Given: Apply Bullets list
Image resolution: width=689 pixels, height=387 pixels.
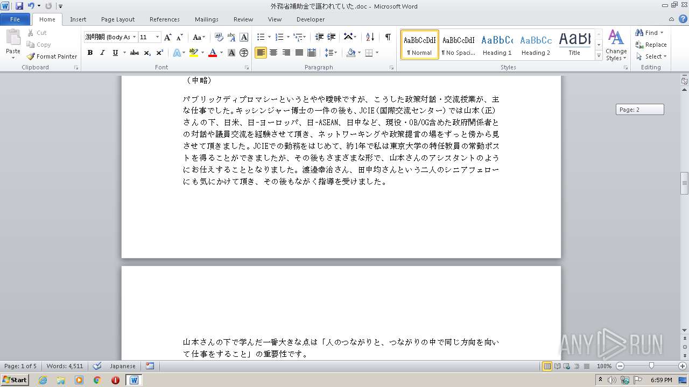Looking at the screenshot, I should [261, 37].
